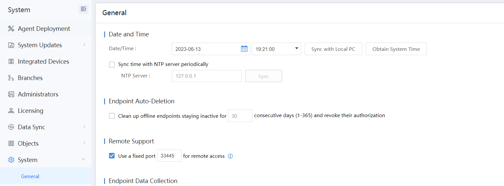Click the Branches icon in sidebar
Image resolution: width=504 pixels, height=186 pixels.
point(11,78)
